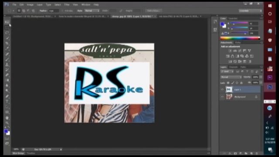Screen dimensions: 279x157
Task: Open the layer filter Kind dropdown
Action: point(227,72)
